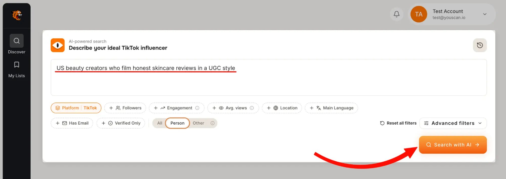Click the test@youscan.io email text
Viewport: 506px width, 179px height.
pos(449,18)
